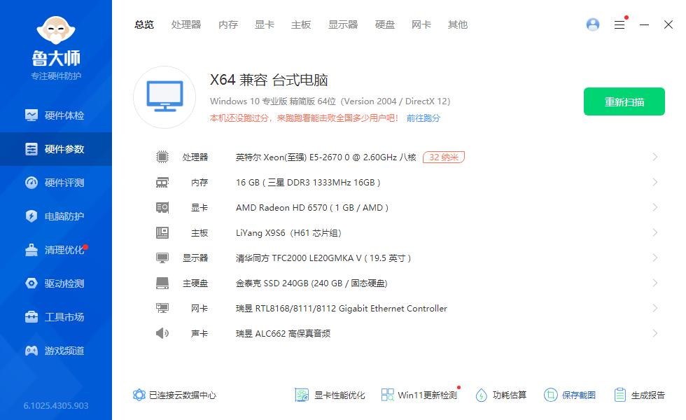Expand the 主硬盘 row chevron arrow

click(654, 283)
